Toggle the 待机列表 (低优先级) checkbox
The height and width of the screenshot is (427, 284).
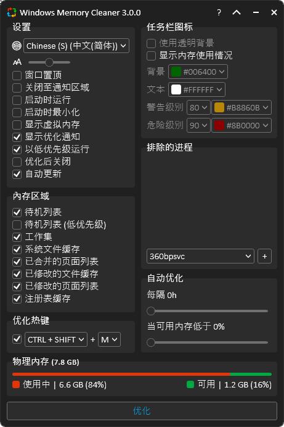coord(17,225)
